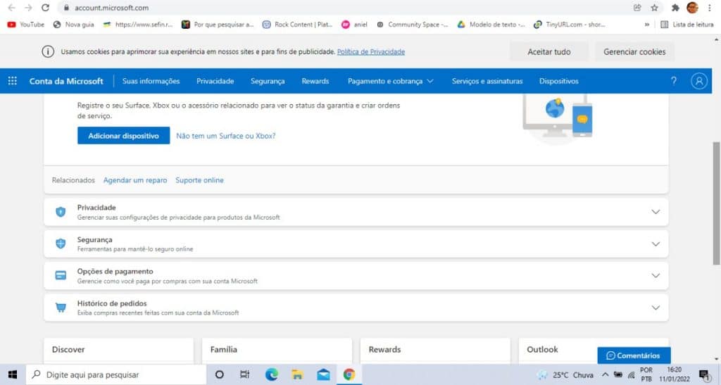Open the account profile avatar icon
The height and width of the screenshot is (385, 721).
click(699, 81)
